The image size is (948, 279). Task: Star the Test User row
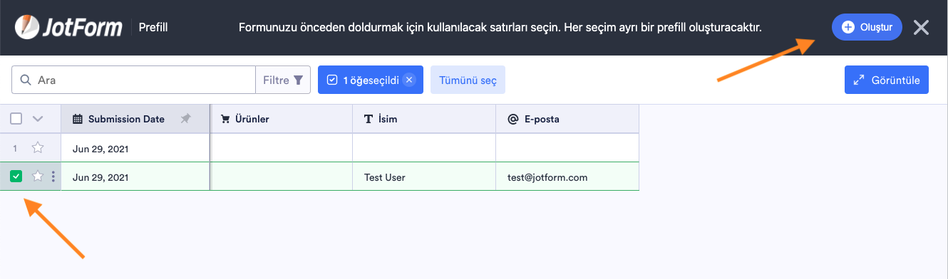point(38,177)
